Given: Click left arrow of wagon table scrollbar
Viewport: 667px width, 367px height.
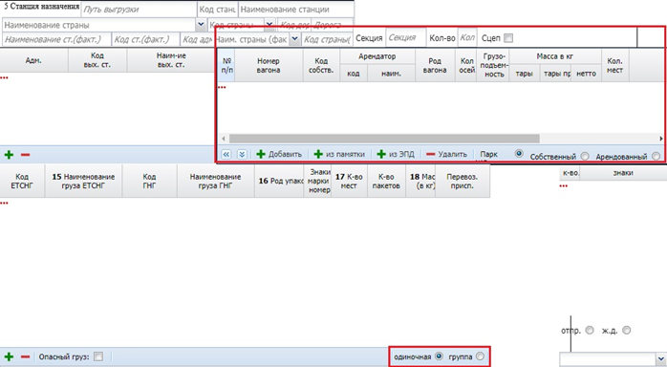Looking at the screenshot, I should point(224,139).
